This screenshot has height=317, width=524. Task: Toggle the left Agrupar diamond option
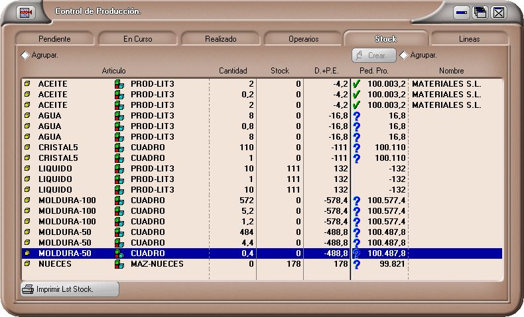tap(25, 56)
